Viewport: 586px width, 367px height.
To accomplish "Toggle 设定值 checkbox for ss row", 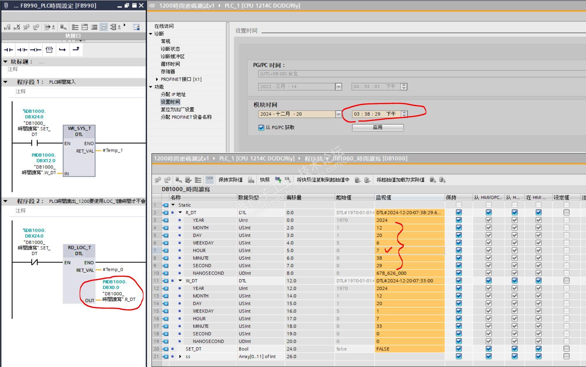I will (x=567, y=356).
